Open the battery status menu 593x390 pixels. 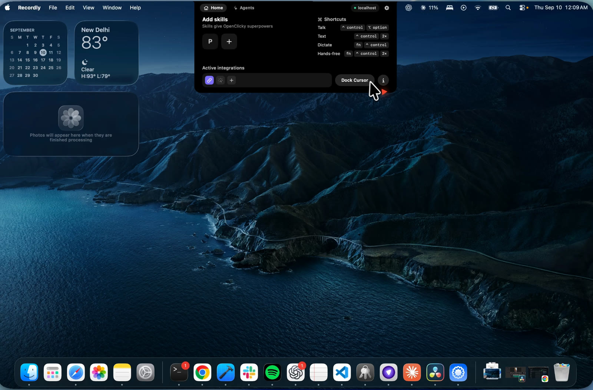(x=493, y=7)
